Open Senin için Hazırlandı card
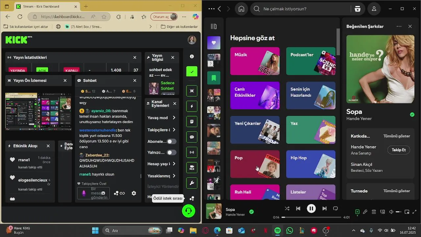Image resolution: width=421 pixels, height=237 pixels. click(311, 95)
